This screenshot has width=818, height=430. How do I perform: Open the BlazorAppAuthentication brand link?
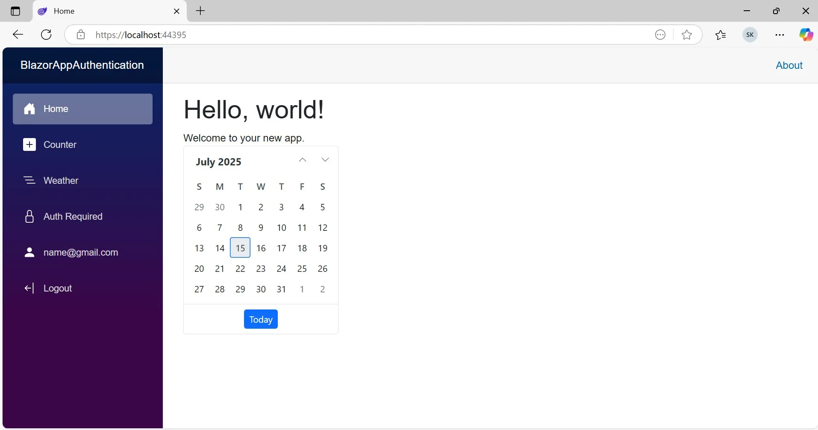point(82,65)
